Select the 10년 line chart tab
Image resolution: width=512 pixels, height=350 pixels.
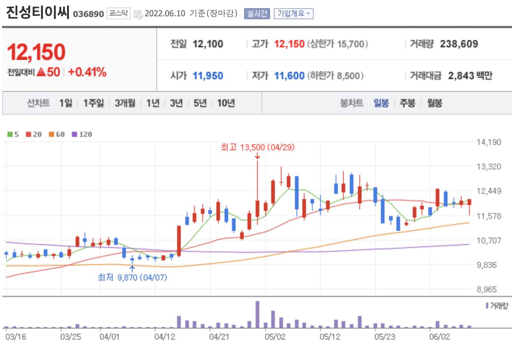226,103
